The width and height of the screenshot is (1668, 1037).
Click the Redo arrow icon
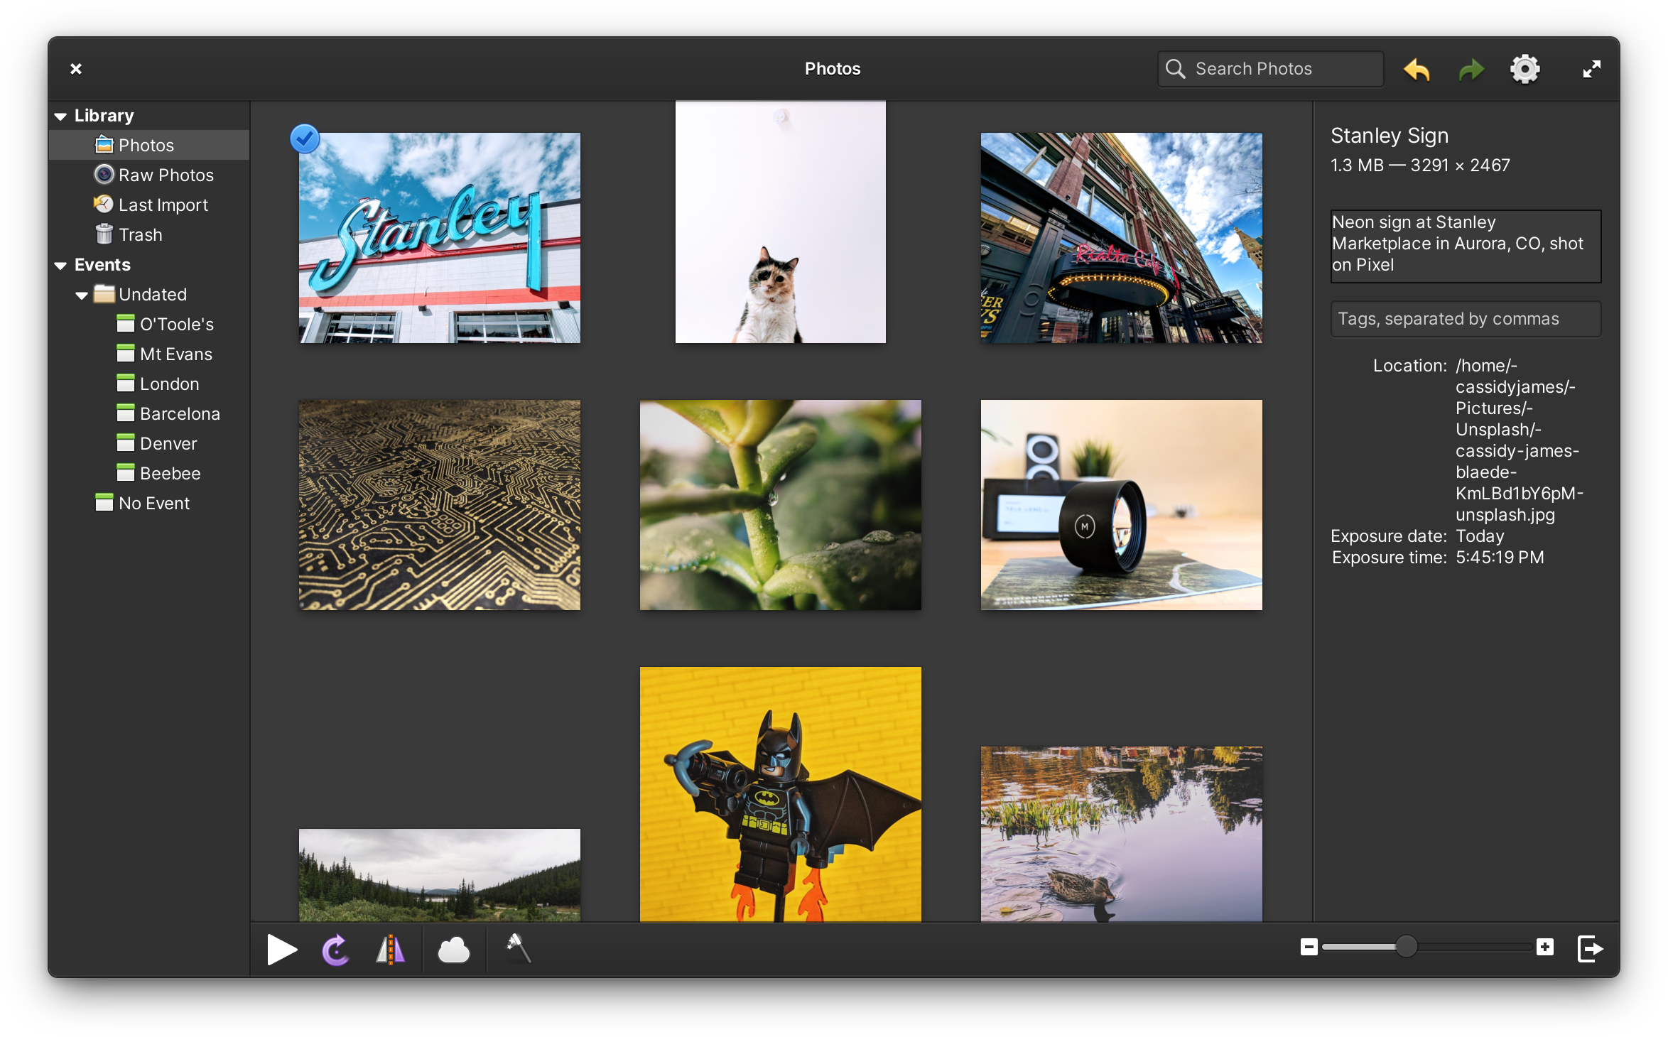click(1471, 68)
